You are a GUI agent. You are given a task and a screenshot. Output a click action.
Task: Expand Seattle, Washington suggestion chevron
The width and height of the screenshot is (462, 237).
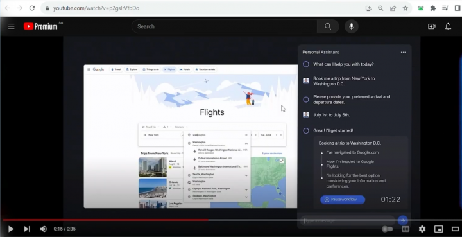(x=246, y=175)
